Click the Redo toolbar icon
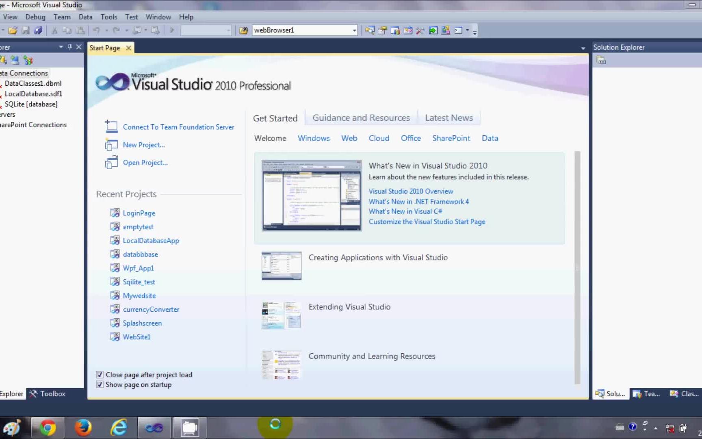Screen dimensions: 702x439 pyautogui.click(x=116, y=30)
